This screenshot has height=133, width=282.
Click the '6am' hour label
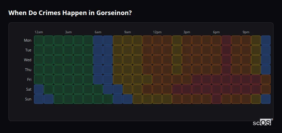(x=98, y=32)
